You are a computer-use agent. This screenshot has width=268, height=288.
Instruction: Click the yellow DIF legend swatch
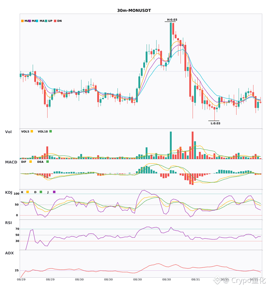point(31,162)
